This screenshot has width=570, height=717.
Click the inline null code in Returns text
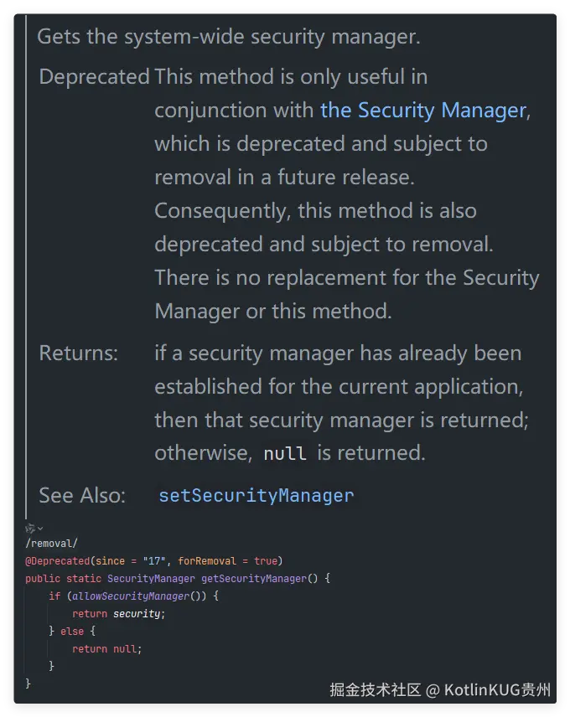(284, 453)
